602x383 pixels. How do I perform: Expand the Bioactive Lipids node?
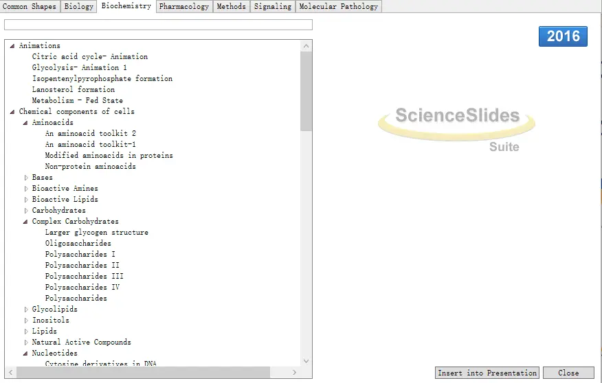[26, 199]
